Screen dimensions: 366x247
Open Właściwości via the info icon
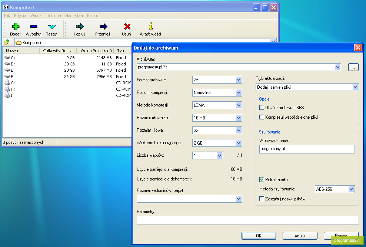pos(150,29)
